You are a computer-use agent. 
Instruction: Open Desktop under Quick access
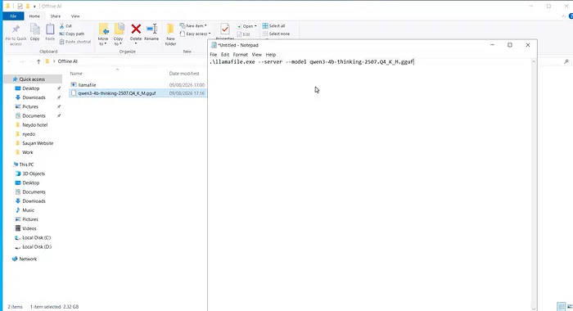tap(31, 88)
